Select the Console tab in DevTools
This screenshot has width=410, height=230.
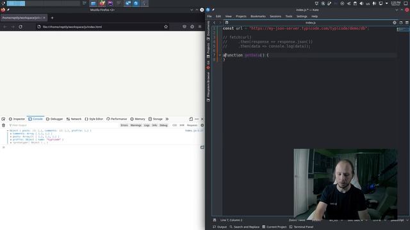click(35, 119)
